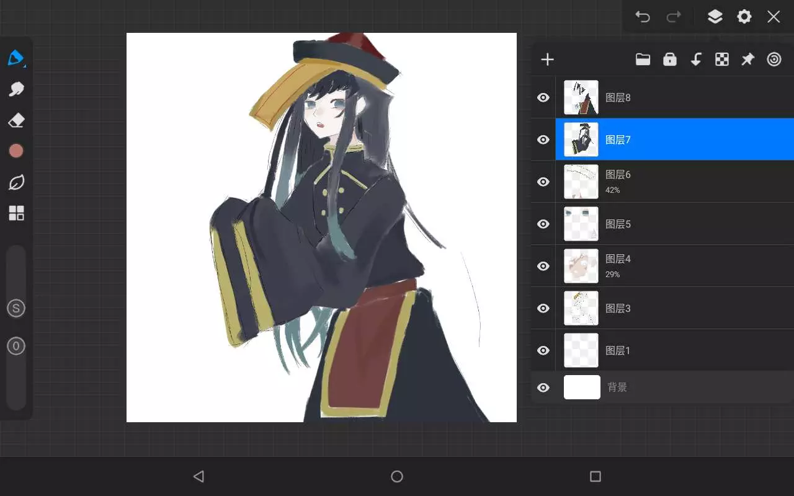The height and width of the screenshot is (496, 794).
Task: Hide layer 图层3
Action: 543,308
